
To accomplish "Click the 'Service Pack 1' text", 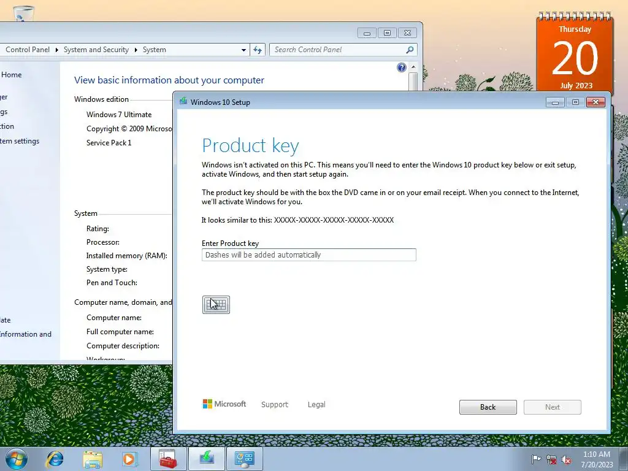I will 109,142.
